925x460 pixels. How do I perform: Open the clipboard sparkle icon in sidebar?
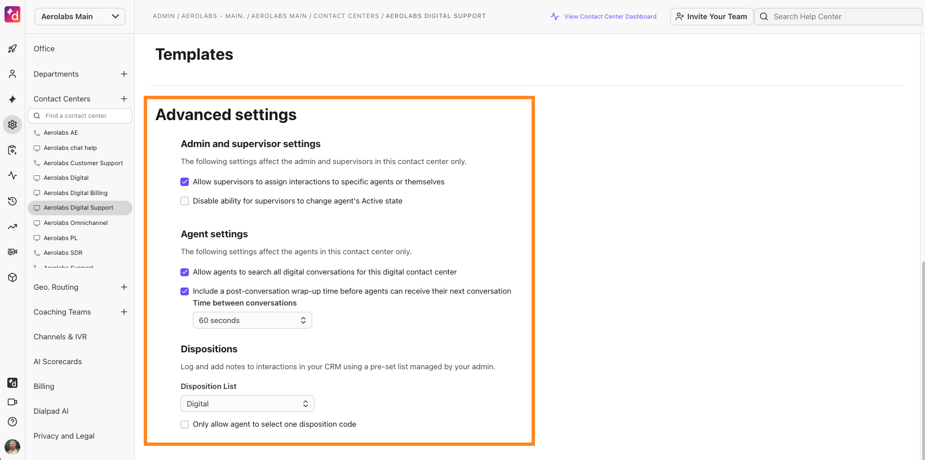pyautogui.click(x=12, y=150)
